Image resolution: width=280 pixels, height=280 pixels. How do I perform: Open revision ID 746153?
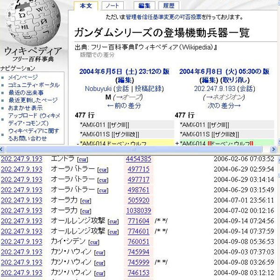[x=139, y=273]
